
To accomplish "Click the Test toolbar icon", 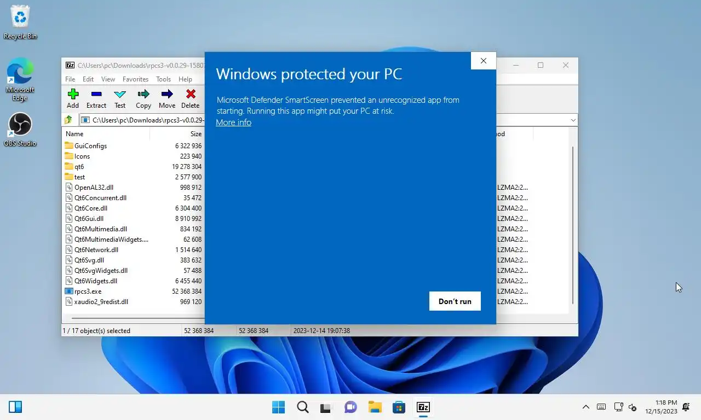I will tap(120, 94).
